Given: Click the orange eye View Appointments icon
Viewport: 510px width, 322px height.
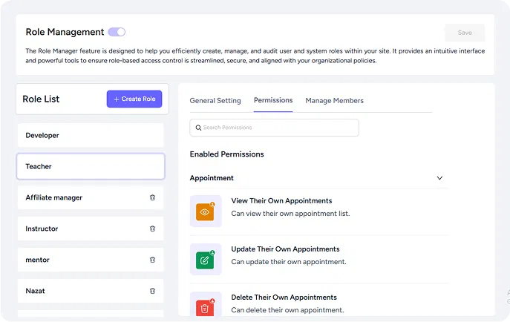Looking at the screenshot, I should point(206,212).
